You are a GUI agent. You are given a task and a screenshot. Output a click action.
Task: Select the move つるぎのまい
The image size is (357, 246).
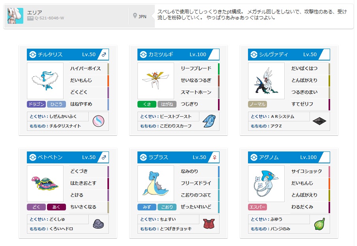310,92
